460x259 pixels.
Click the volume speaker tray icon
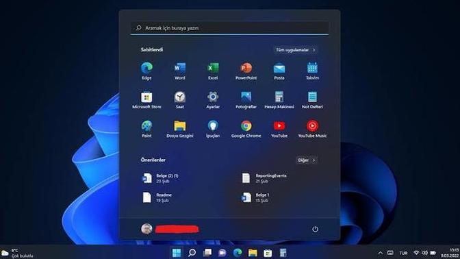(x=424, y=253)
